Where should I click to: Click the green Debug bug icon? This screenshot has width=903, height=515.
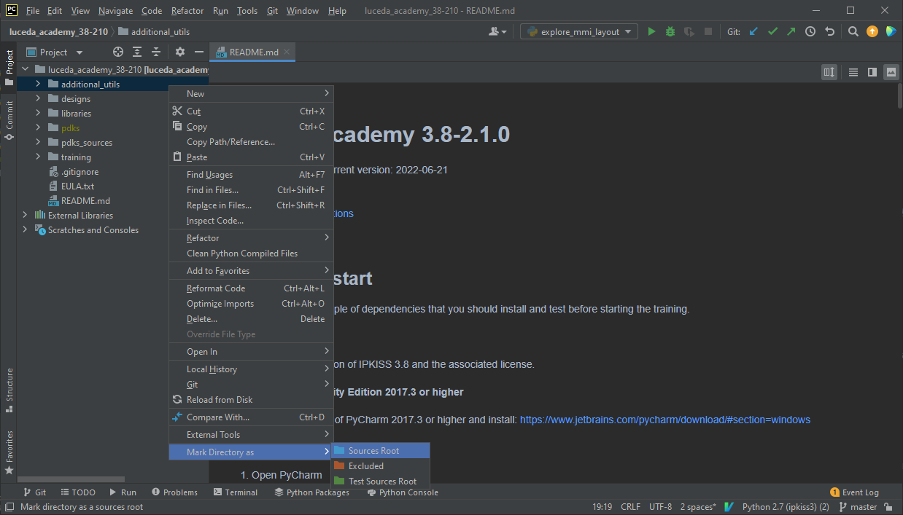click(670, 31)
